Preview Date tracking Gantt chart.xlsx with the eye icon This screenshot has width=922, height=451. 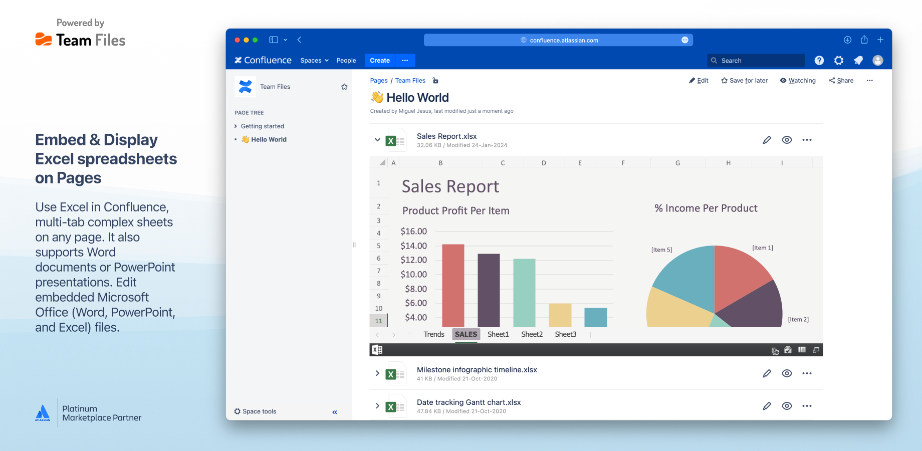(x=787, y=406)
